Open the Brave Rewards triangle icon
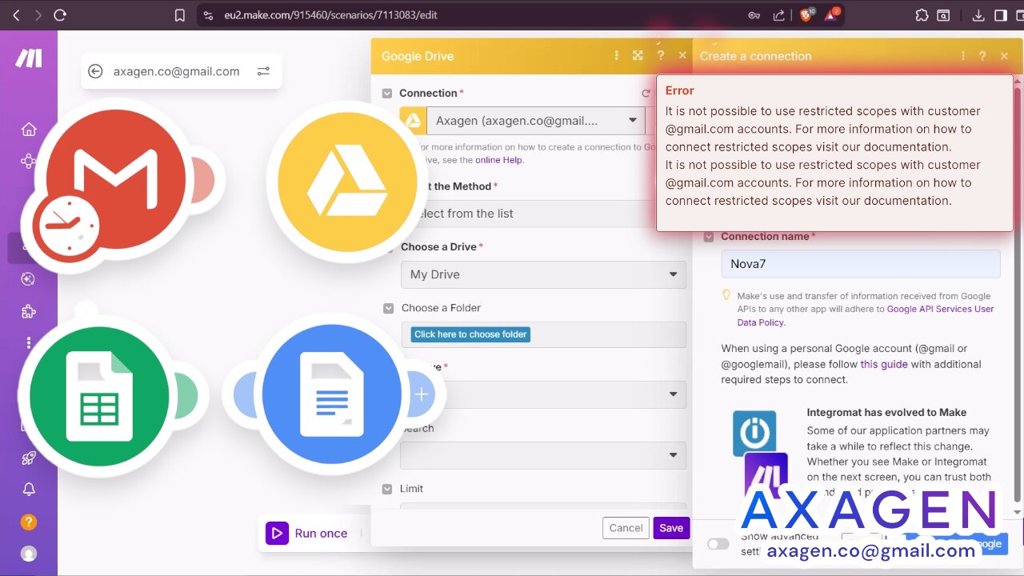The width and height of the screenshot is (1024, 576). [x=831, y=15]
